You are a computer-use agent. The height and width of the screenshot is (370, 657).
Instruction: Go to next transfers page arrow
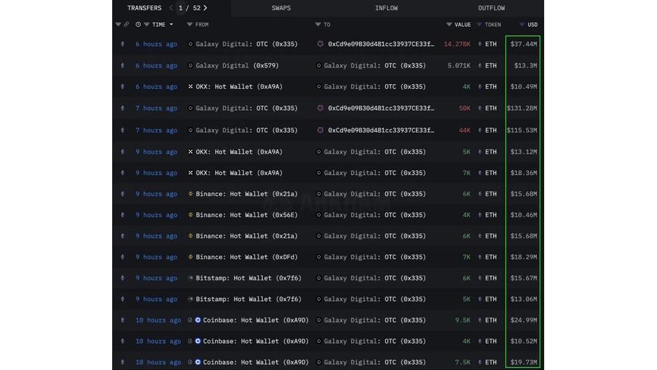click(x=206, y=8)
